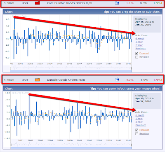Enable Revision checkbox in bottom chart

pyautogui.click(x=137, y=133)
